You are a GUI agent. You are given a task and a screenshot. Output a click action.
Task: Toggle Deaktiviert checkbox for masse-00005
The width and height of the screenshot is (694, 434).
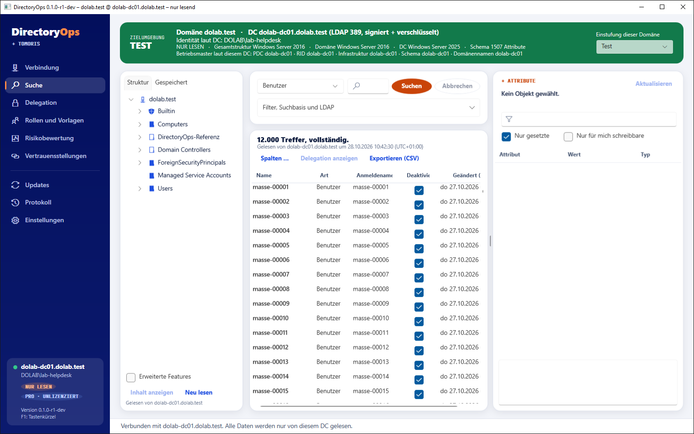coord(419,249)
